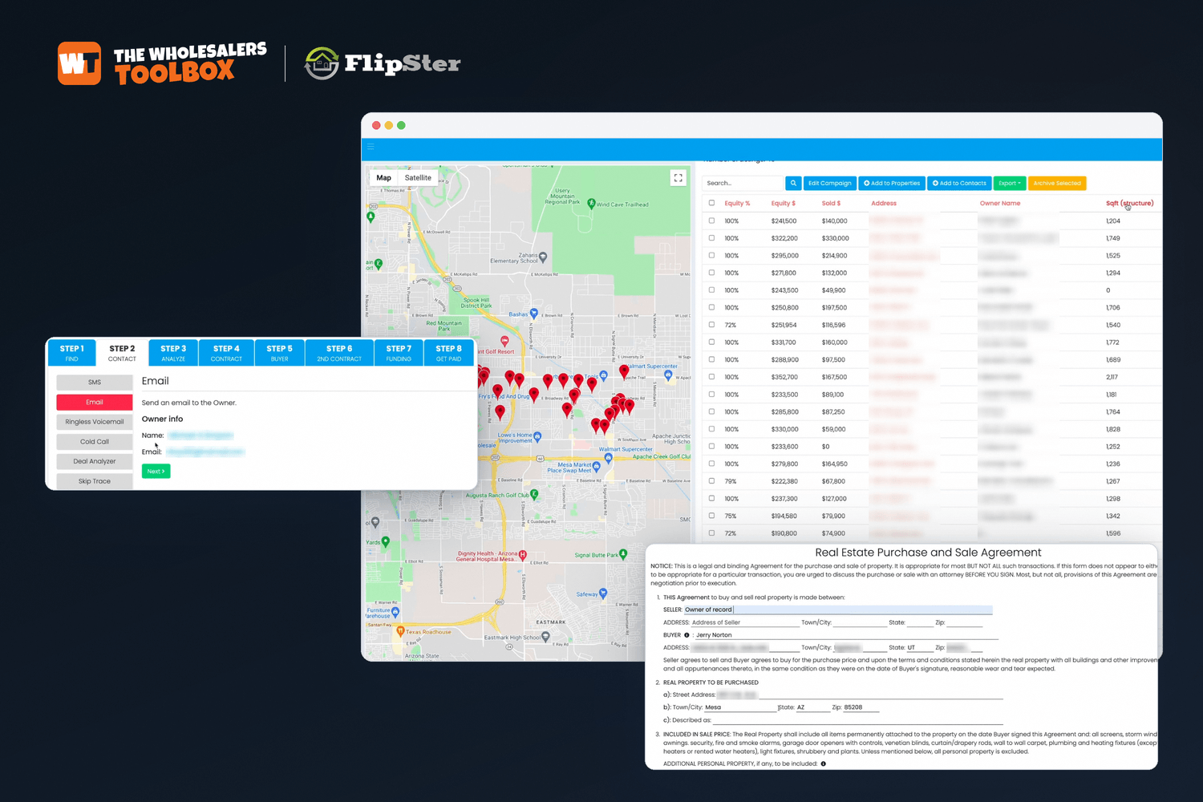Click the Safeway map marker

point(603,593)
